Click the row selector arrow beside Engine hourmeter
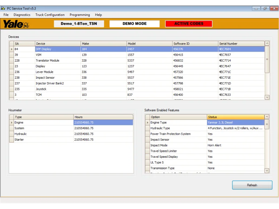The width and height of the screenshot is (279, 209). (12, 123)
